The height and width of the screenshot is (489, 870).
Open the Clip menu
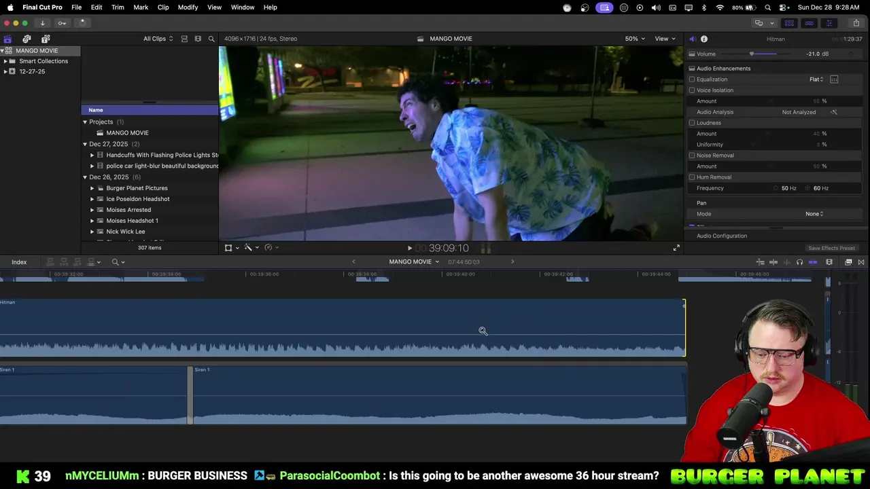(163, 7)
